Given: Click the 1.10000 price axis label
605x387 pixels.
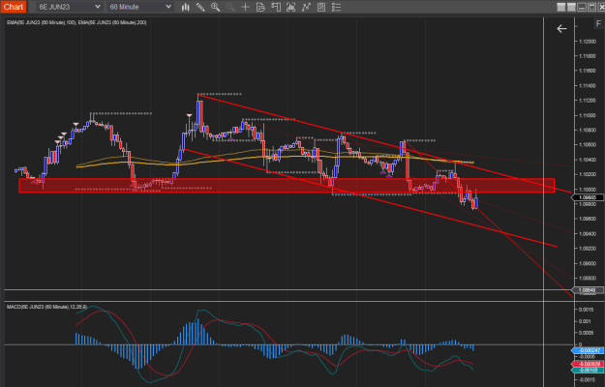Looking at the screenshot, I should click(x=588, y=190).
